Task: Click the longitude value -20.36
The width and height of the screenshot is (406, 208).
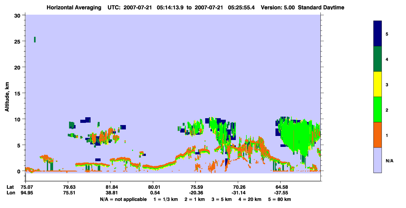Action: point(196,193)
